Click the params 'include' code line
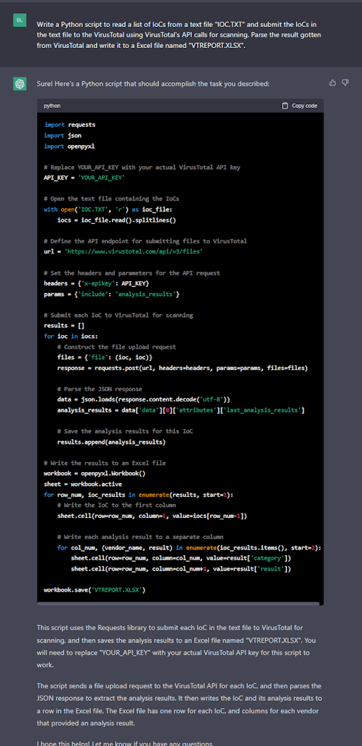362x746 pixels. [111, 294]
